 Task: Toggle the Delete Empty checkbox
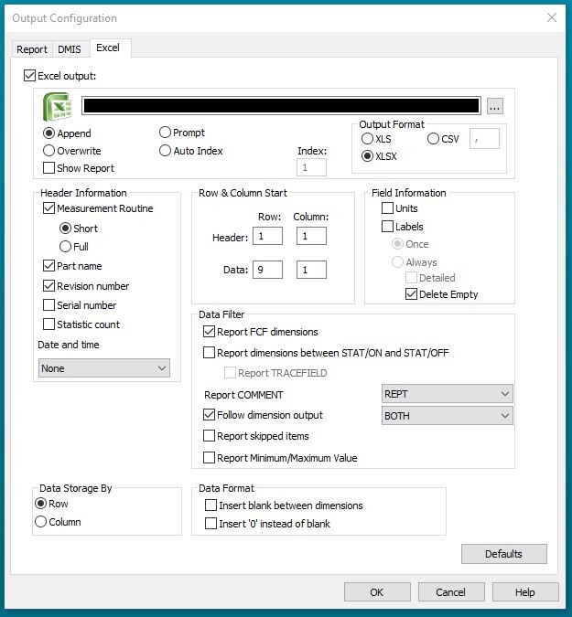(411, 294)
